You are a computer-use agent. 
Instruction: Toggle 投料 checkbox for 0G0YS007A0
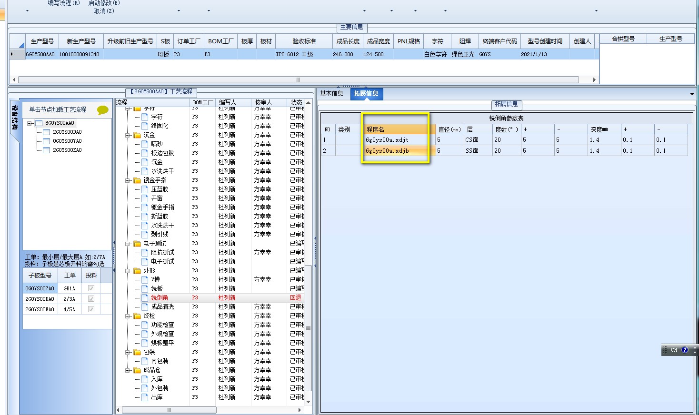tap(91, 288)
